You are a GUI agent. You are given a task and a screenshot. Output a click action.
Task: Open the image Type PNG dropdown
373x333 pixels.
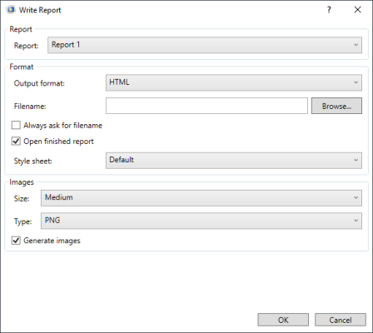tap(201, 221)
